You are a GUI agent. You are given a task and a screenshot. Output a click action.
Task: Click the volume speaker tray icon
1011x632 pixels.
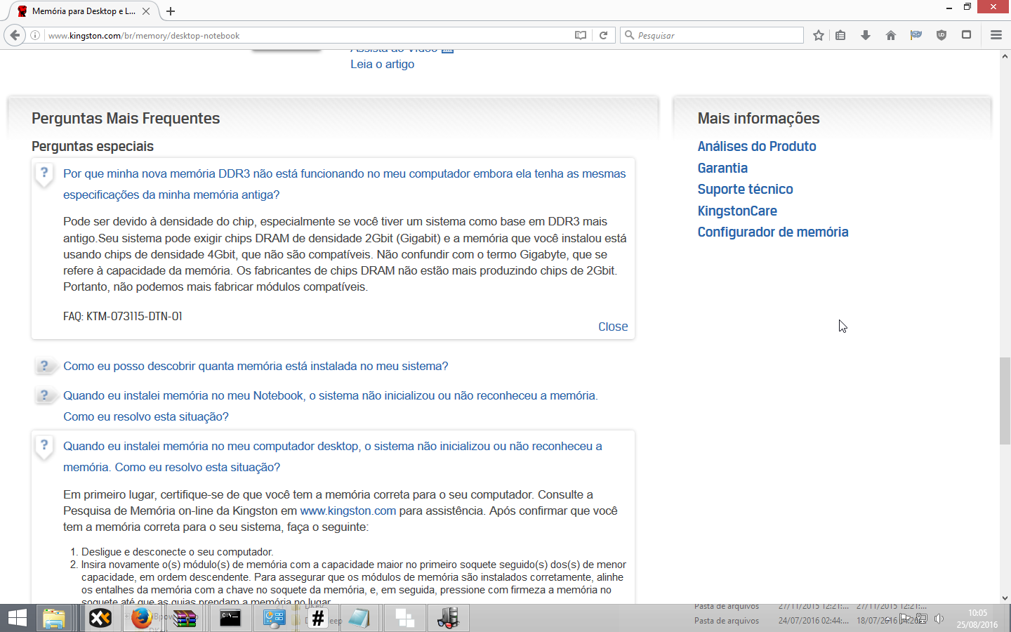coord(939,619)
